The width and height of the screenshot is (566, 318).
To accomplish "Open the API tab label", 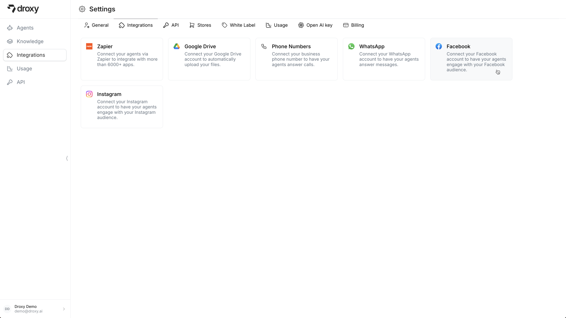I will pos(175,25).
